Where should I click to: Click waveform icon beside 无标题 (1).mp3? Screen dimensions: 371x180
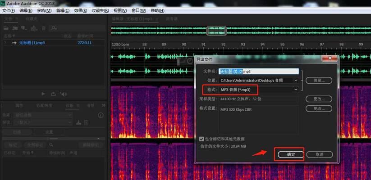tap(14, 43)
